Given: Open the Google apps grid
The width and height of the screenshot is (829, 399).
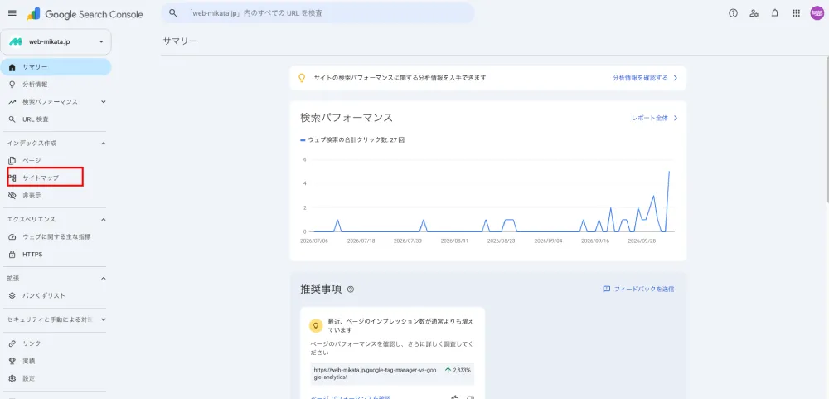Looking at the screenshot, I should (x=796, y=14).
